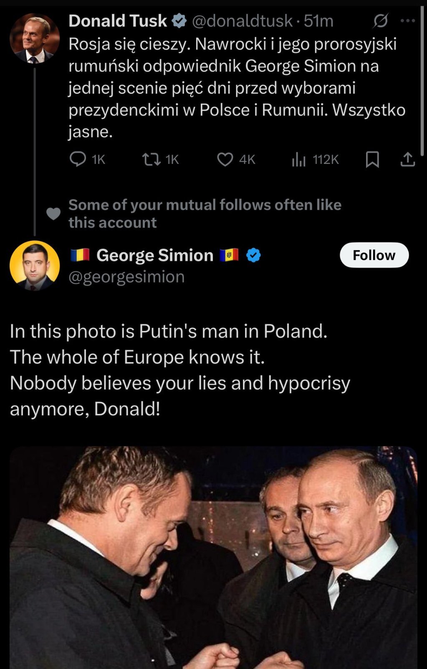Open the three-dot more options menu
427x669 pixels.
tap(408, 20)
